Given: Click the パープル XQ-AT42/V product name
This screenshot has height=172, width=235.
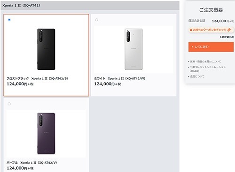Looking at the screenshot, I should tap(32, 163).
